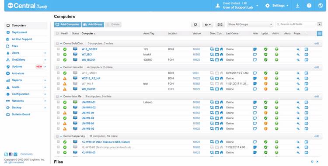Collapse the Demo Hamachi group arrow
The height and width of the screenshot is (166, 328).
(x=61, y=67)
